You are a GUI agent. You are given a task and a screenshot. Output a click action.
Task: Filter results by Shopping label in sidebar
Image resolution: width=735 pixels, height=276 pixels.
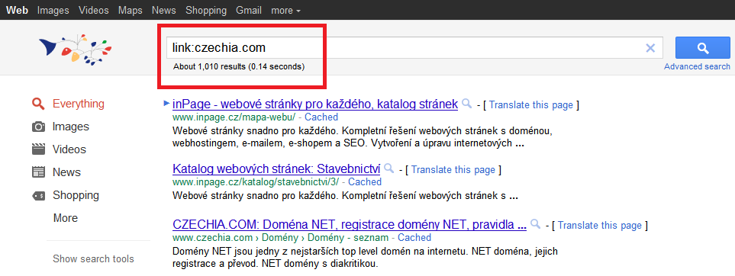[x=76, y=195]
